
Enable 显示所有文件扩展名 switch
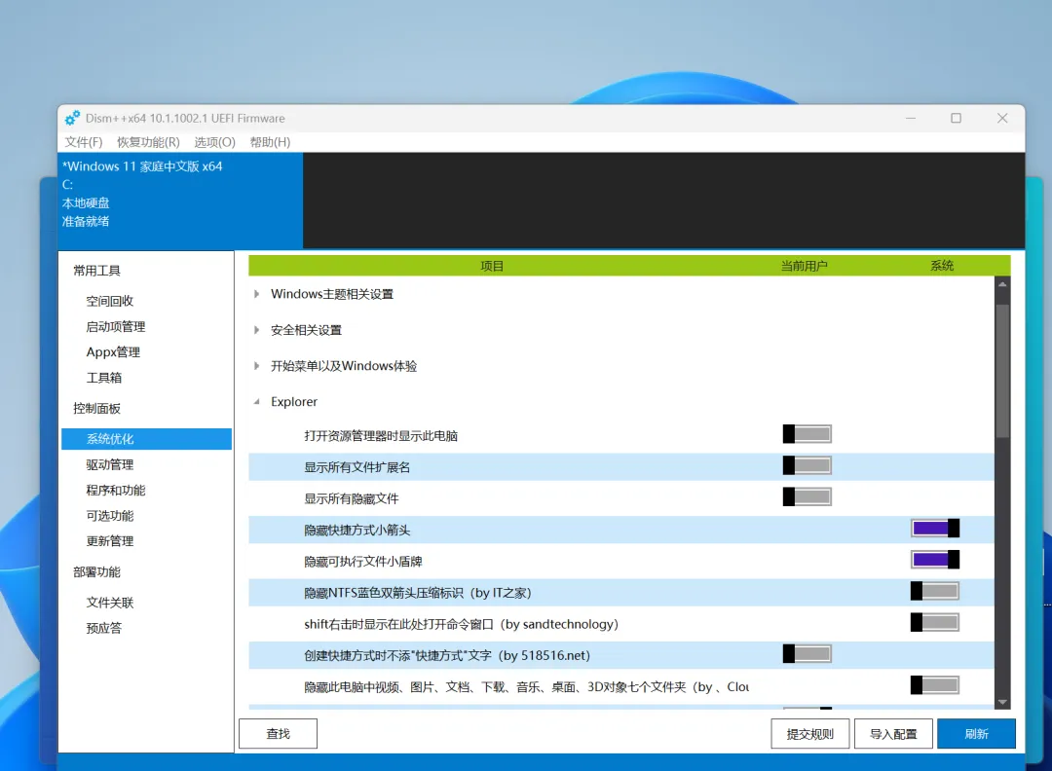[x=808, y=465]
